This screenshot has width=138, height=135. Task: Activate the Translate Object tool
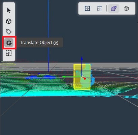pos(9,43)
